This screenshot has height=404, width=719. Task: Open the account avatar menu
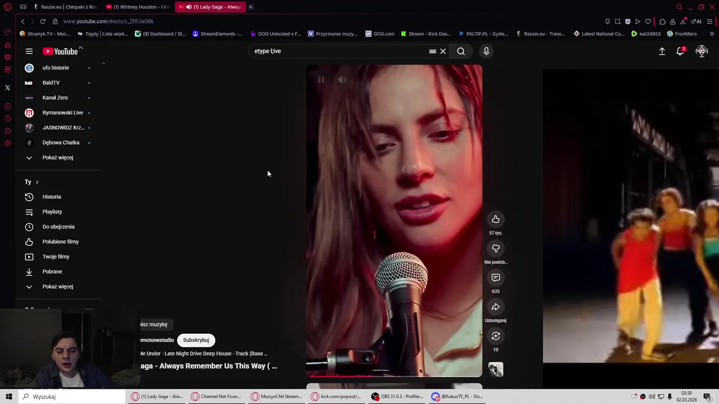[702, 51]
